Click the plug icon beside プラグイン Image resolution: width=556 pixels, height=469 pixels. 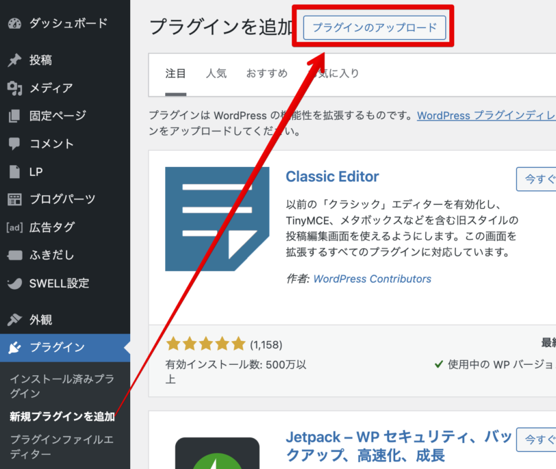(14, 347)
